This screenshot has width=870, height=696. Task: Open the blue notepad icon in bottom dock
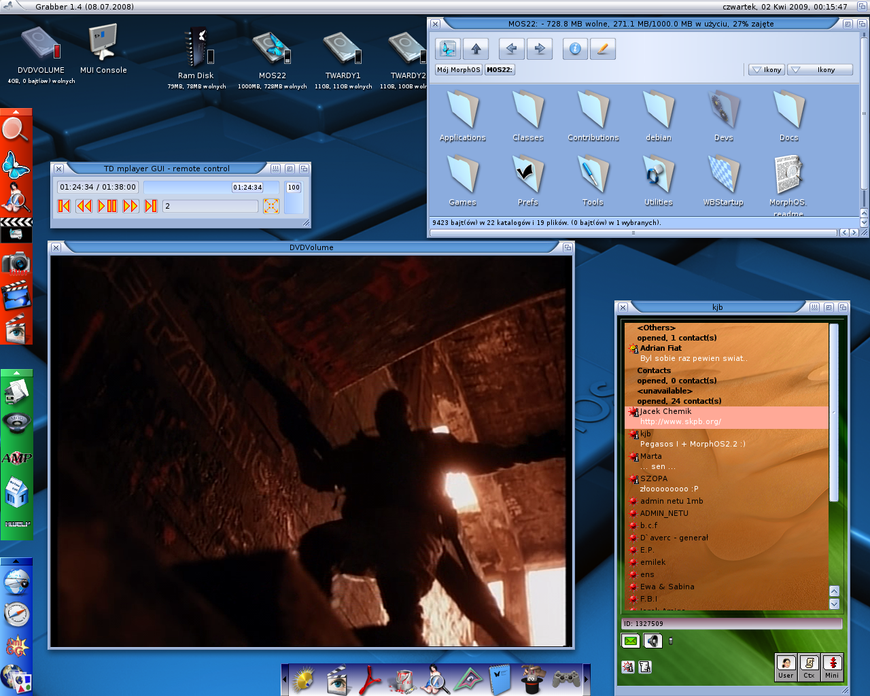[x=500, y=680]
